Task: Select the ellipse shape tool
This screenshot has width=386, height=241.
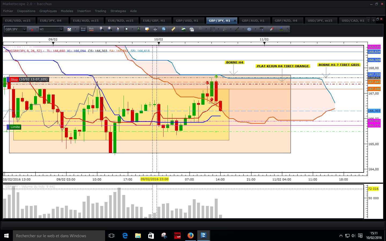Action: pyautogui.click(x=249, y=29)
